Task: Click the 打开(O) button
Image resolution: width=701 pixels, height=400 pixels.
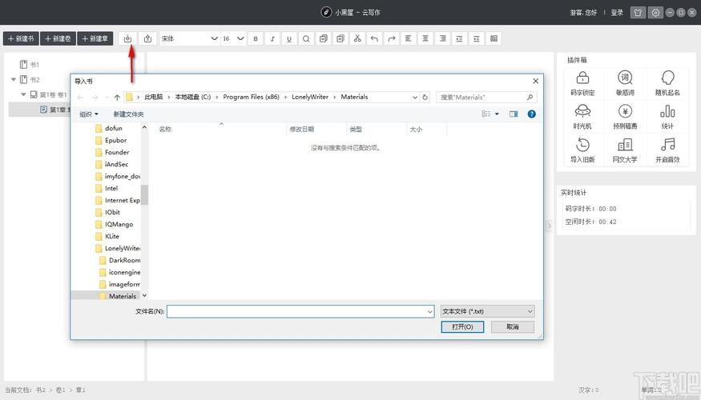Action: click(x=462, y=326)
